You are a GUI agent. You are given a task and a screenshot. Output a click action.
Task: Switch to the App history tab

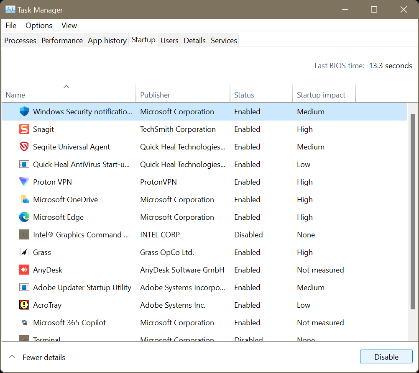tap(107, 41)
